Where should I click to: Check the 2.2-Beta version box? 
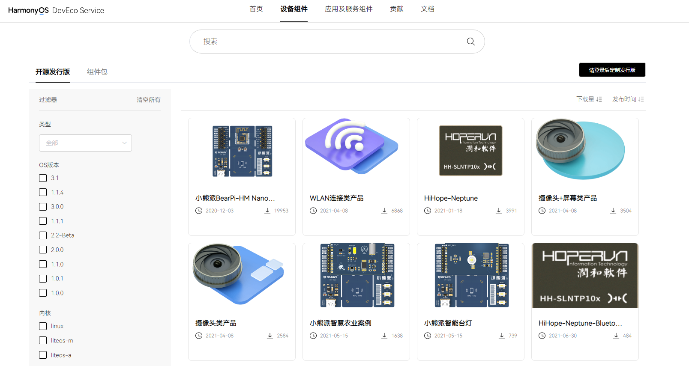pyautogui.click(x=43, y=235)
